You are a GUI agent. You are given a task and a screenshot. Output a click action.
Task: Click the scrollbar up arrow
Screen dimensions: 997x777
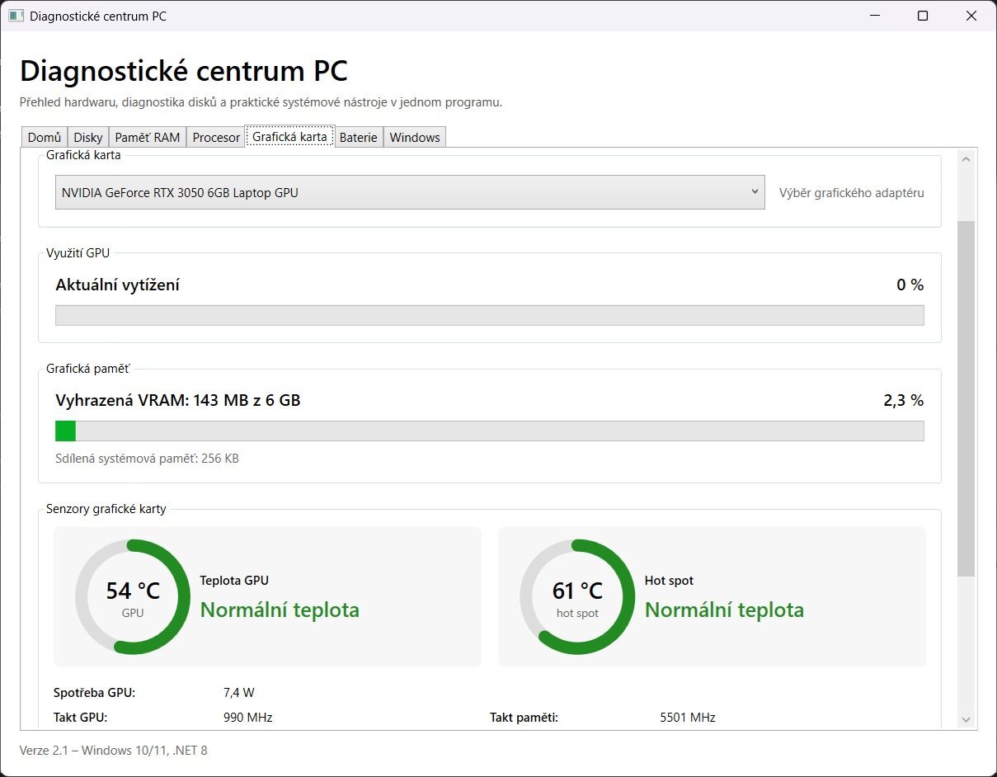click(x=966, y=159)
